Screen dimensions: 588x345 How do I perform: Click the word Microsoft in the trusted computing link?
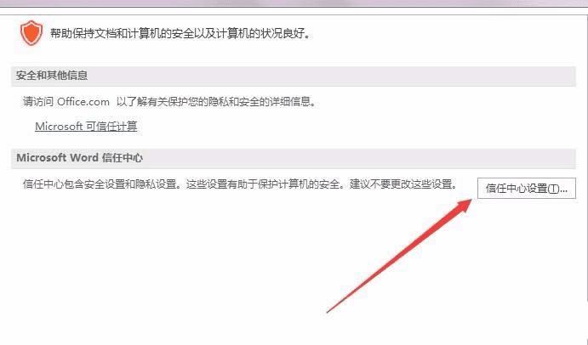pos(59,127)
